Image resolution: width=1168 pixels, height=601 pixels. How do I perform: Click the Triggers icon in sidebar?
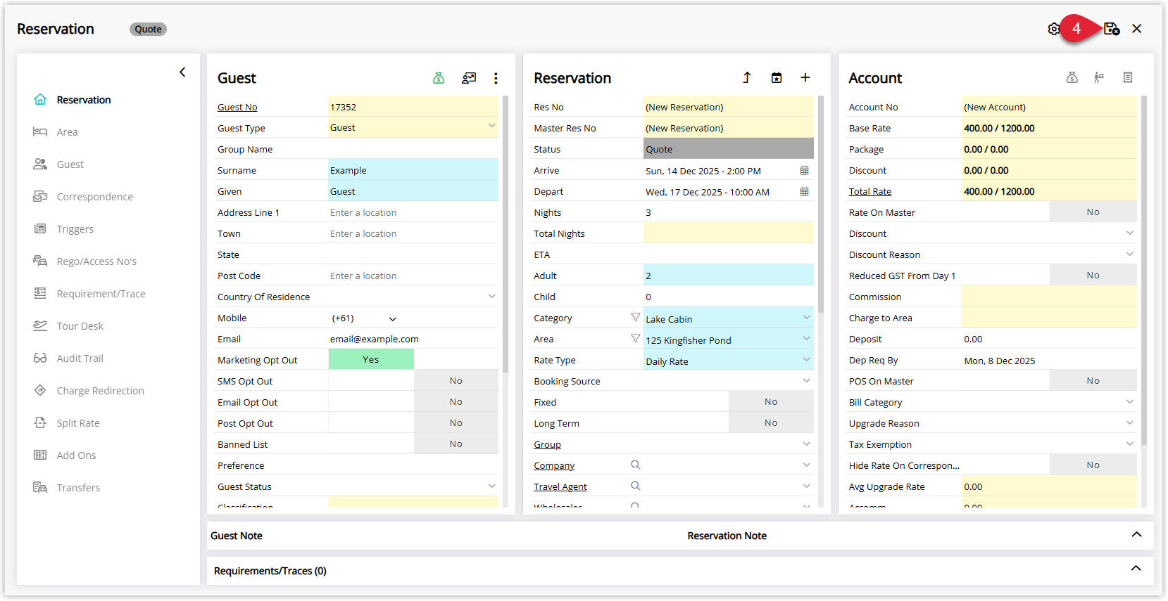click(x=40, y=228)
